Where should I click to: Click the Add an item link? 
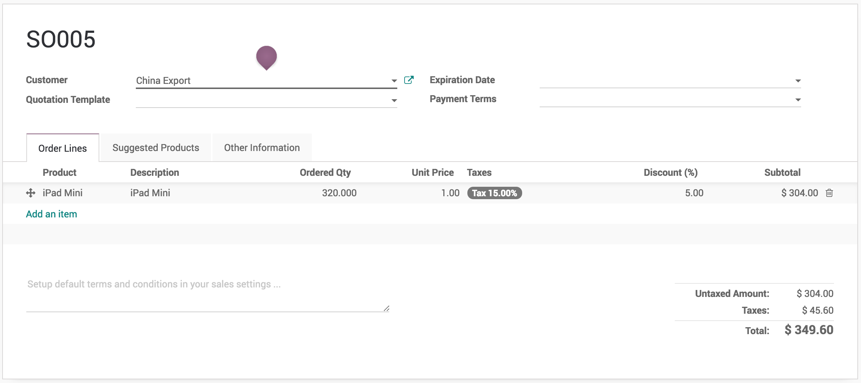pyautogui.click(x=51, y=214)
